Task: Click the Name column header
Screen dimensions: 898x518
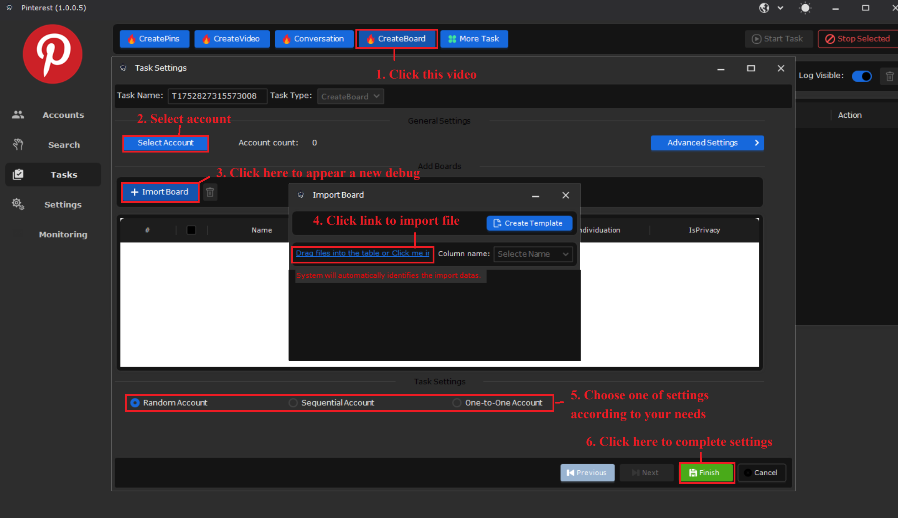Action: 262,230
